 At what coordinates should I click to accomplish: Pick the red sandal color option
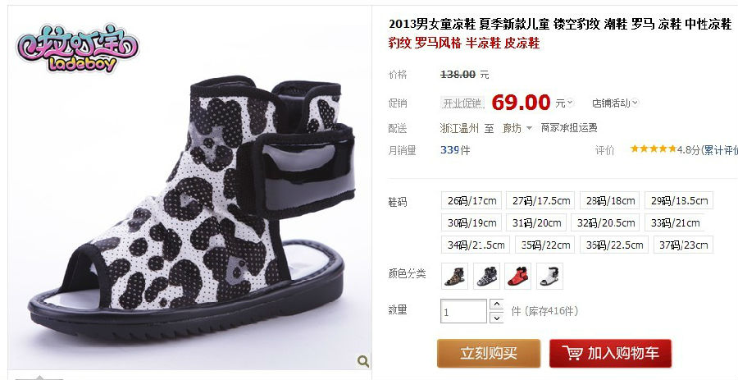pyautogui.click(x=517, y=276)
